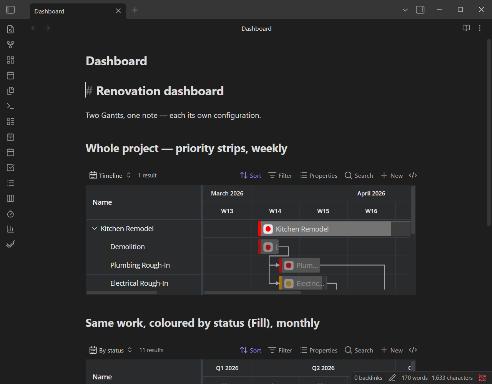Click the Timeline chart horizontal scrollbar
Screen dimensions: 492x384
pyautogui.click(x=253, y=293)
